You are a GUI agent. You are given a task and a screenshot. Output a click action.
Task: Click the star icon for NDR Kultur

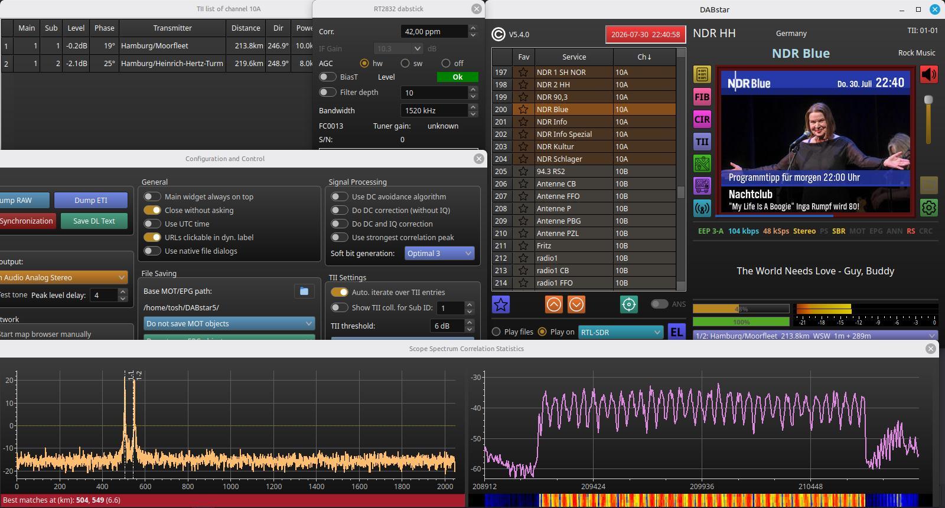523,146
